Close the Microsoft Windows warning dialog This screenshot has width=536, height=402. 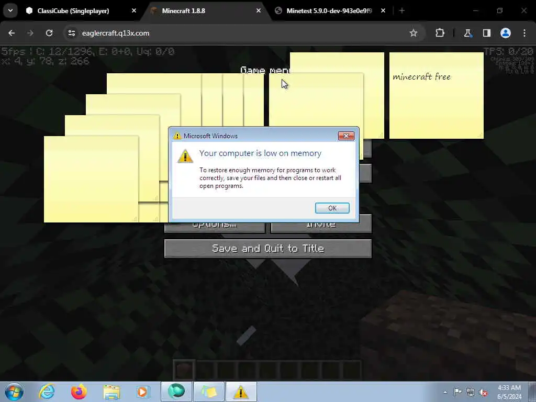[x=346, y=136]
